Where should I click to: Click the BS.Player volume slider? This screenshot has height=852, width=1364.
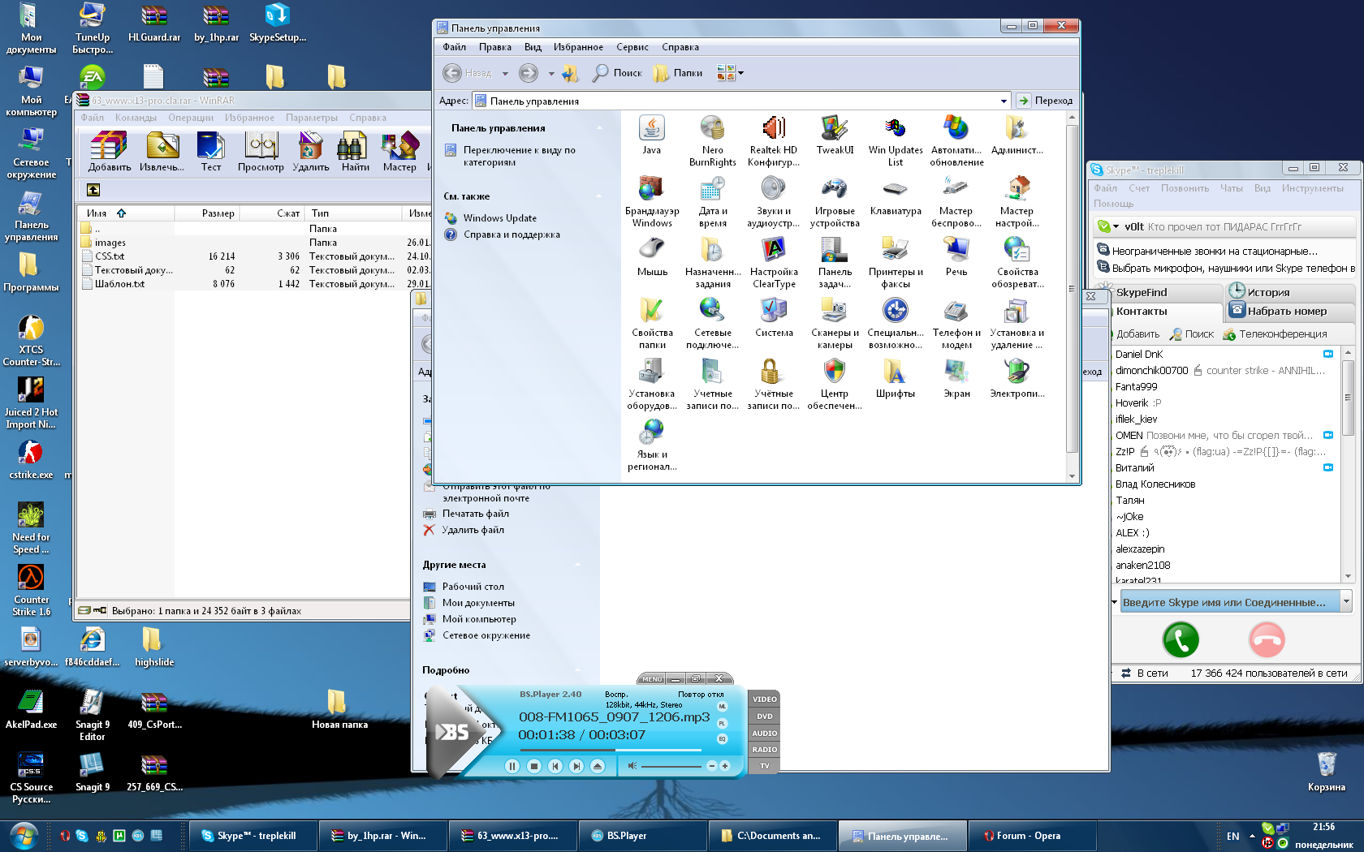[671, 766]
